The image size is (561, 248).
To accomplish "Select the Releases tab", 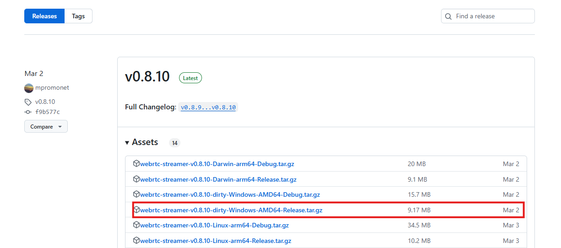I will 44,16.
